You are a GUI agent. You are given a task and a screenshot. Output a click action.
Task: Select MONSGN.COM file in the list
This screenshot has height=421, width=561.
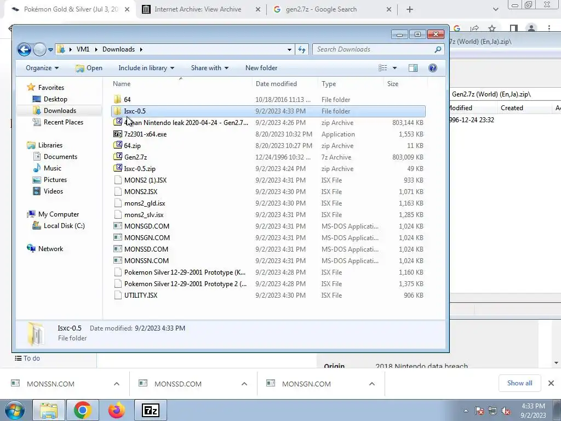tap(268, 238)
